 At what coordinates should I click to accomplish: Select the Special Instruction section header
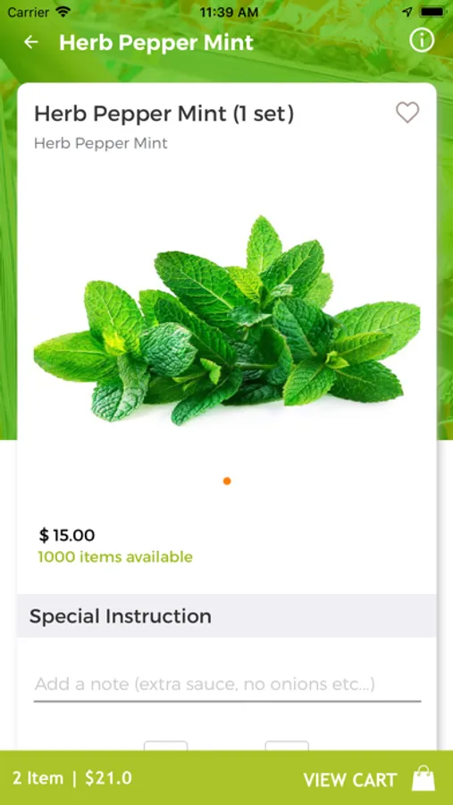tap(227, 616)
